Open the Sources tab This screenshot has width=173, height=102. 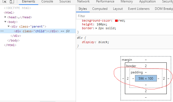pos(65,2)
